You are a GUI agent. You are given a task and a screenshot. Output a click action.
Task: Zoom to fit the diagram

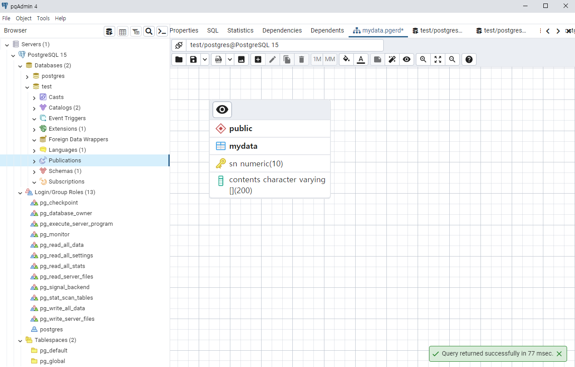pos(438,59)
